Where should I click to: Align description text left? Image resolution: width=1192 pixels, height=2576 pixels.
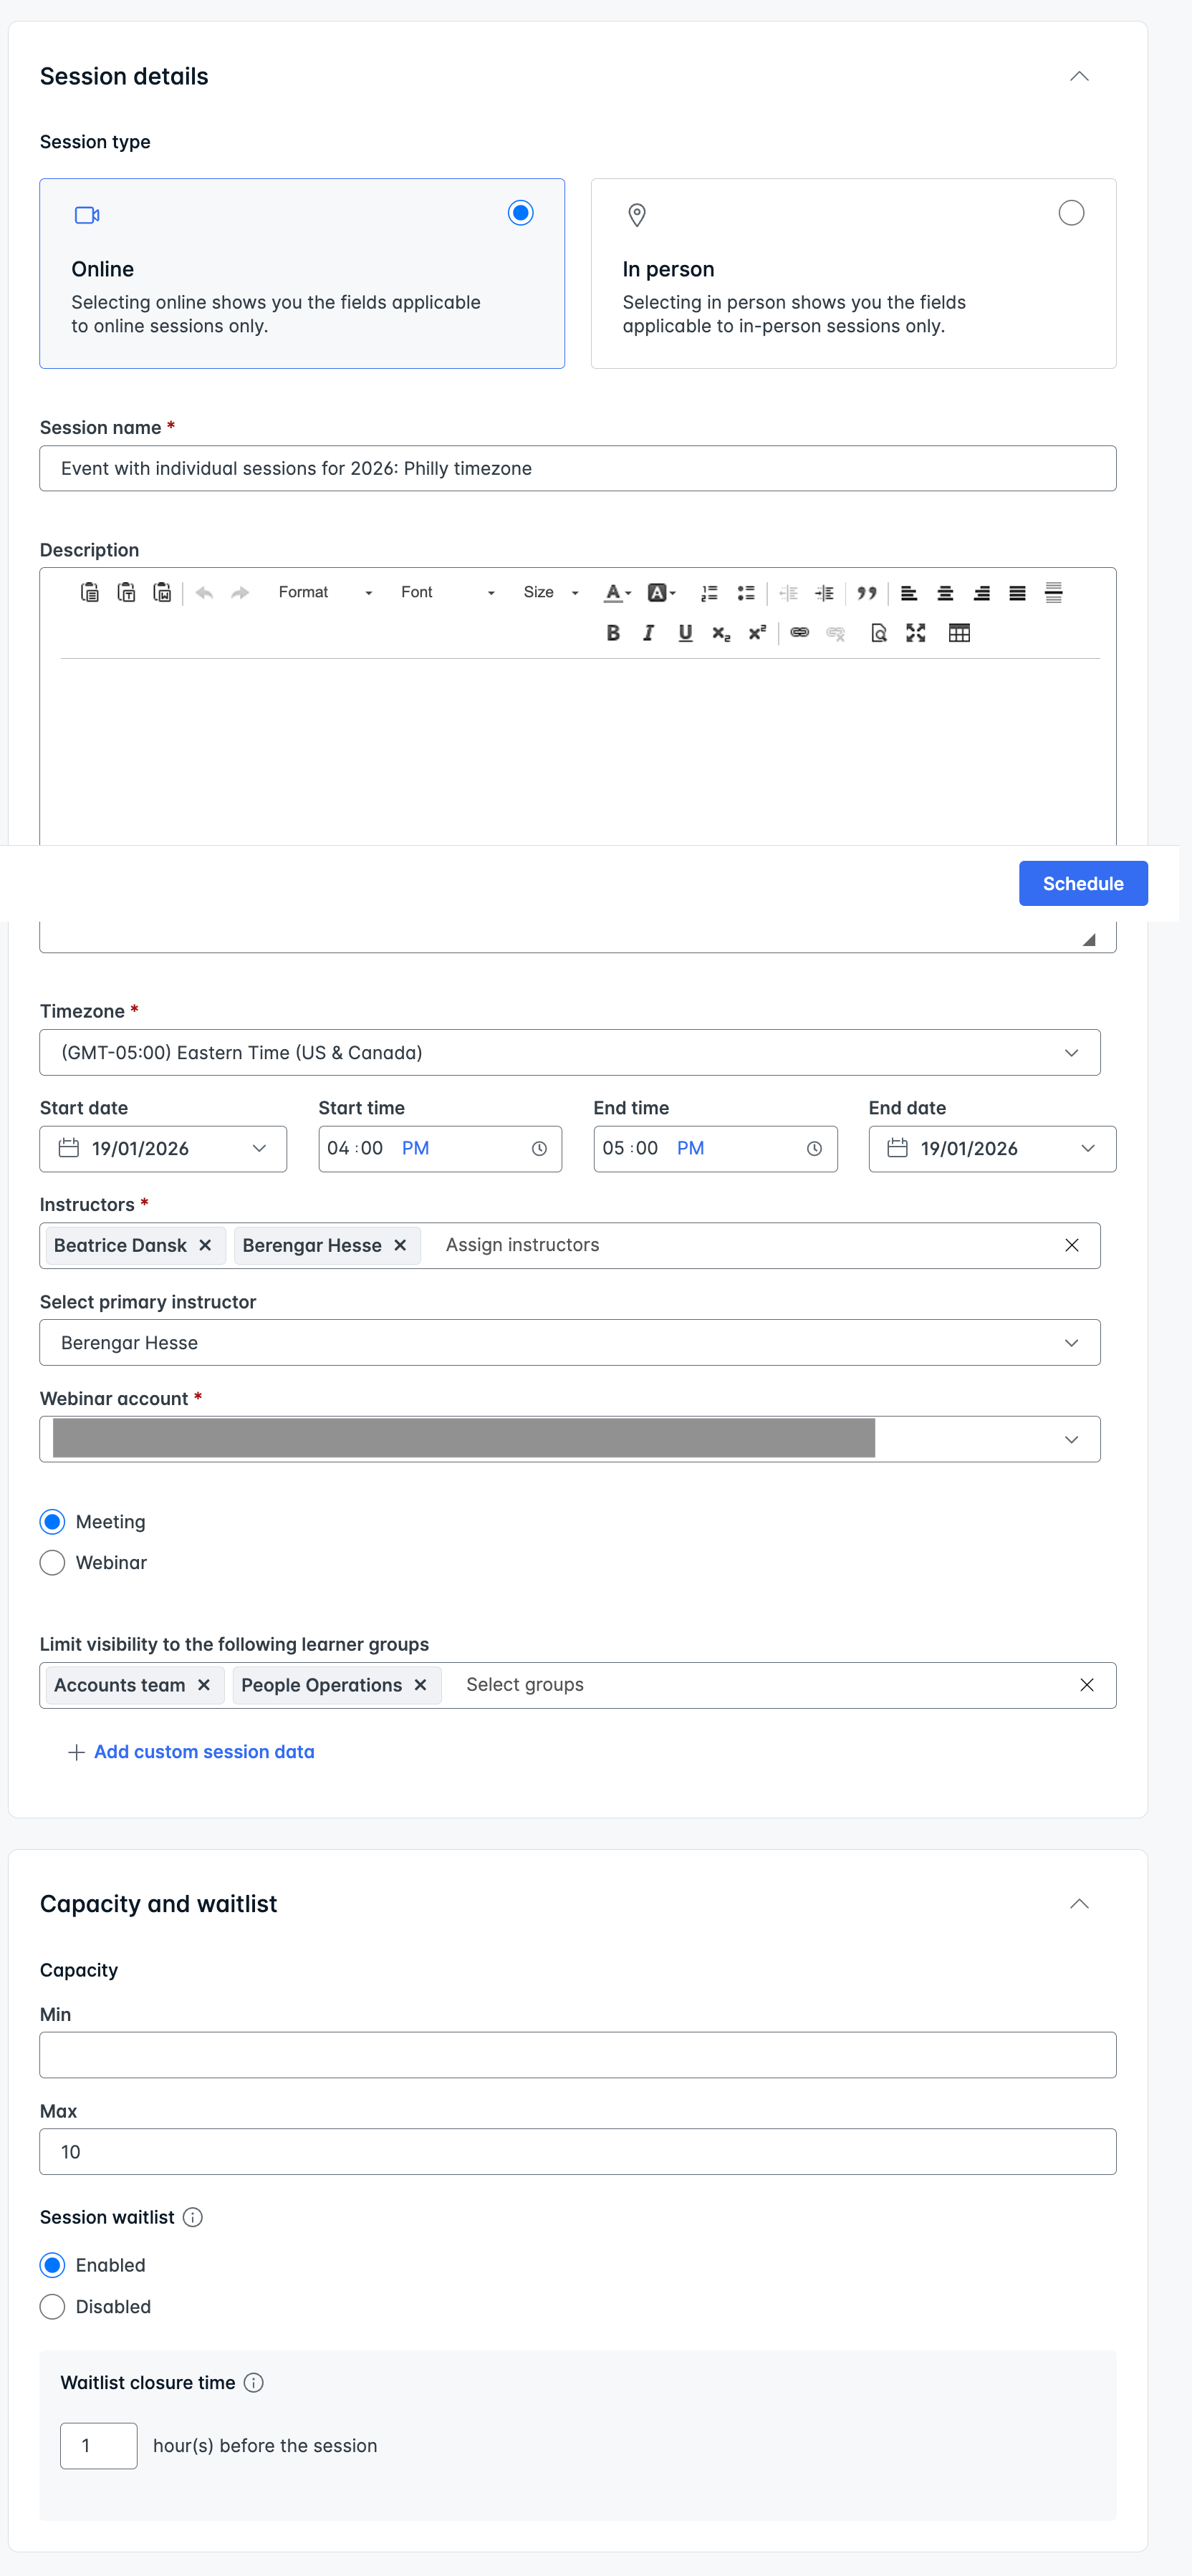[x=909, y=593]
